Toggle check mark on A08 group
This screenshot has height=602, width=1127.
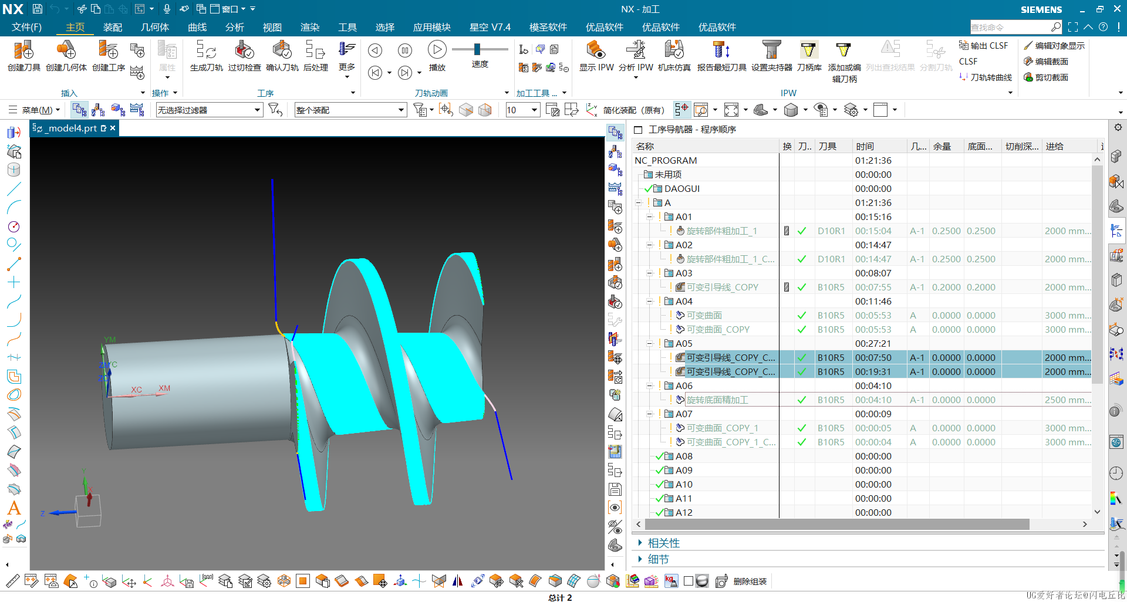(x=660, y=456)
